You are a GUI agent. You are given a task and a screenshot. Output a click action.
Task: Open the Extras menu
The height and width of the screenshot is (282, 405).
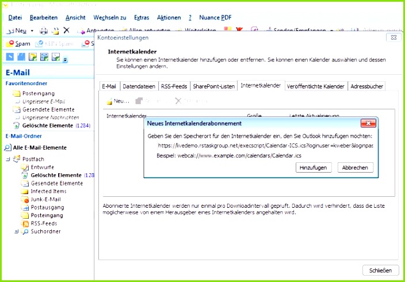pyautogui.click(x=142, y=18)
